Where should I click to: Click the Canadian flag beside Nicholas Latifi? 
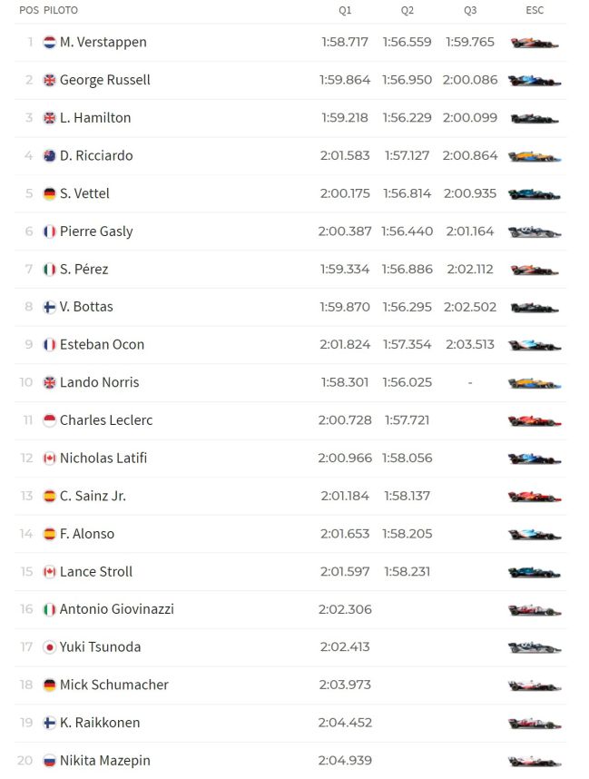pyautogui.click(x=50, y=459)
